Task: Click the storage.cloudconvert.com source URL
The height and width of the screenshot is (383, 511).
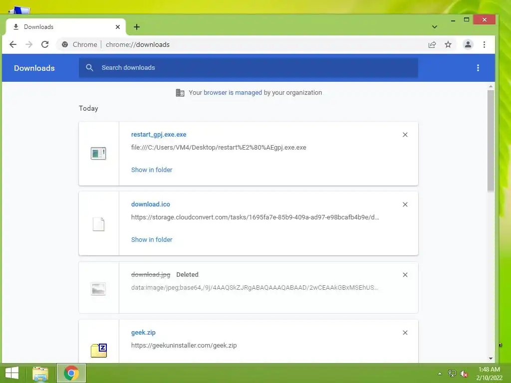Action: (x=255, y=217)
